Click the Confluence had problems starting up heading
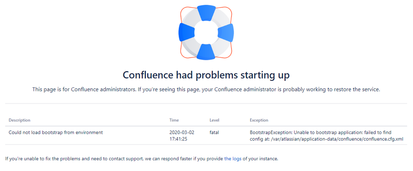Screen dimensions: 413x171 (x=206, y=75)
